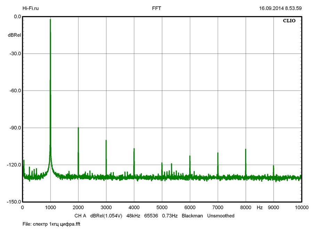Click the 7000 Hz harmonic peak

pyautogui.click(x=218, y=153)
